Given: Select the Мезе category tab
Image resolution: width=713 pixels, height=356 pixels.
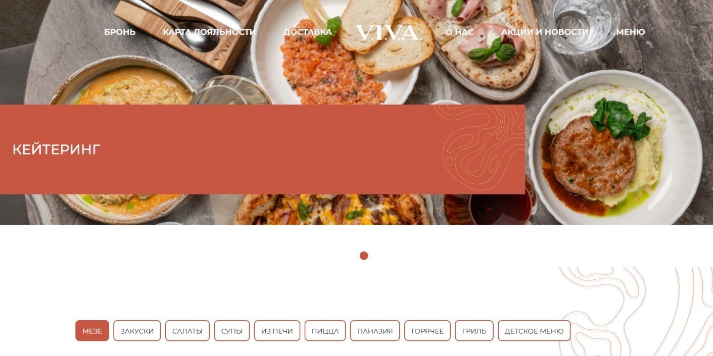Looking at the screenshot, I should [92, 331].
